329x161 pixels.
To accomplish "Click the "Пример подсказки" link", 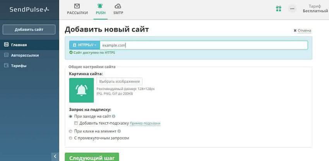I will tap(145, 123).
